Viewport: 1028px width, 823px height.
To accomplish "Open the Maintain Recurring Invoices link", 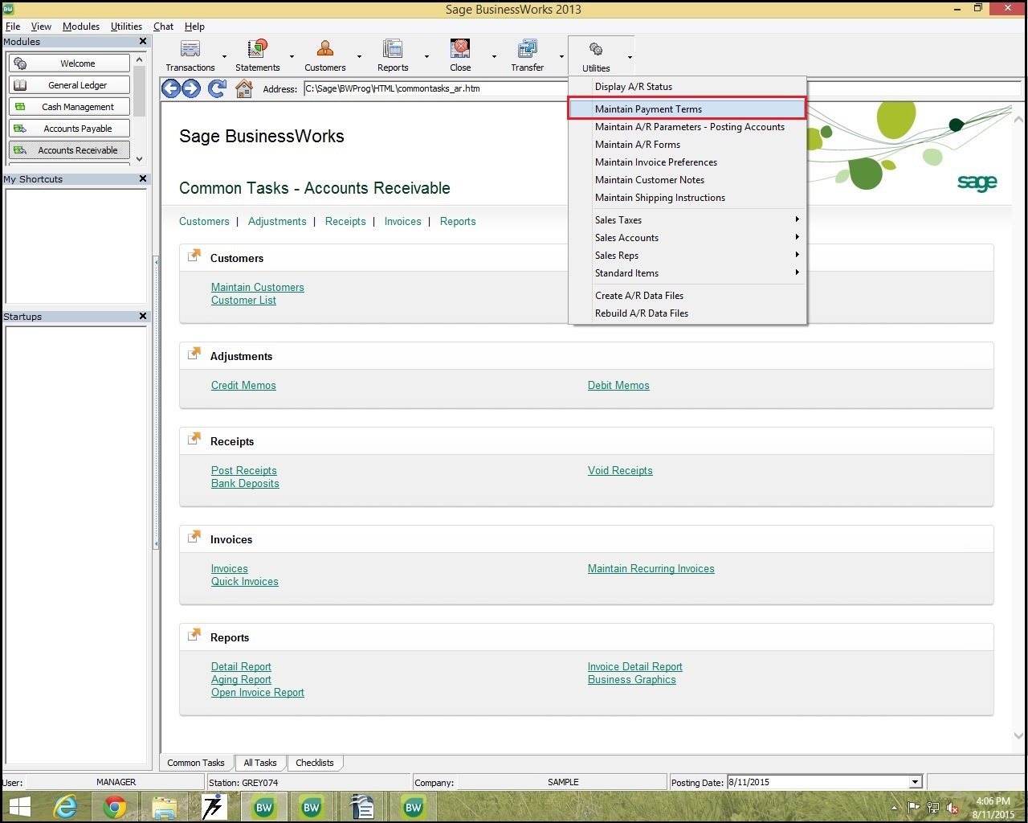I will [x=651, y=568].
